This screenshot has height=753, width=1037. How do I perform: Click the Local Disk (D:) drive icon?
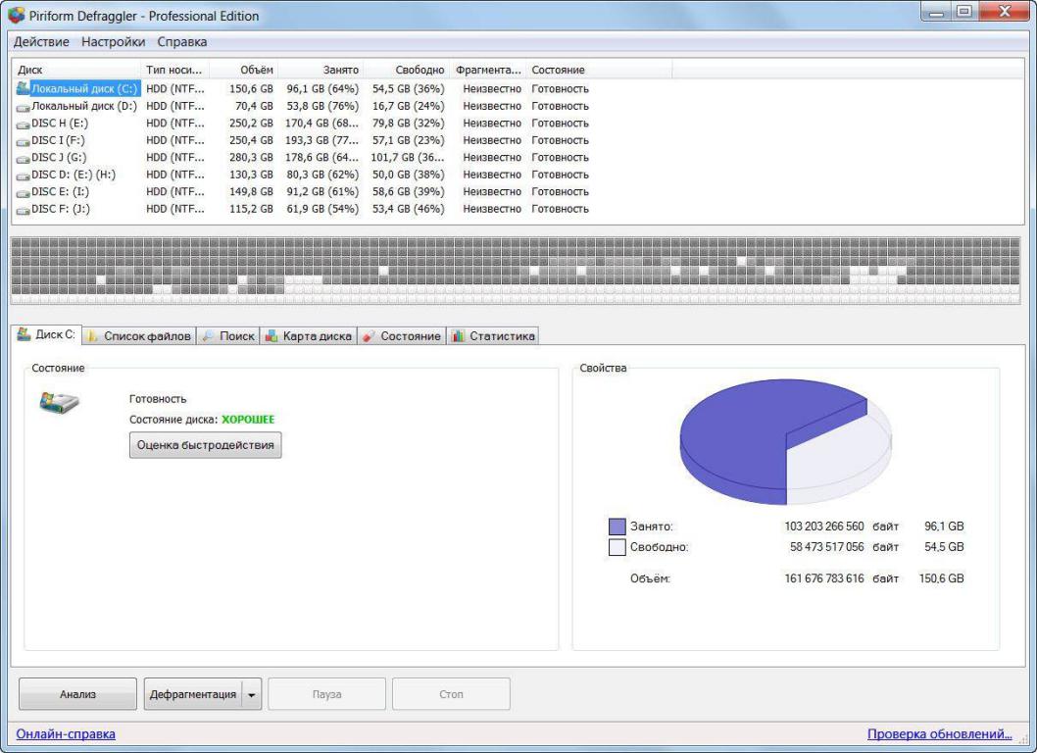(24, 106)
